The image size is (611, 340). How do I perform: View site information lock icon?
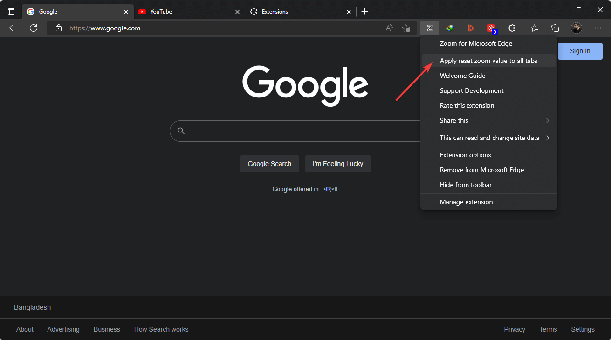[58, 28]
